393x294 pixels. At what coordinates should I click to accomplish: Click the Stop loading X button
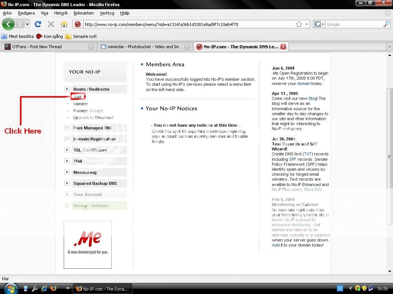tap(51, 24)
